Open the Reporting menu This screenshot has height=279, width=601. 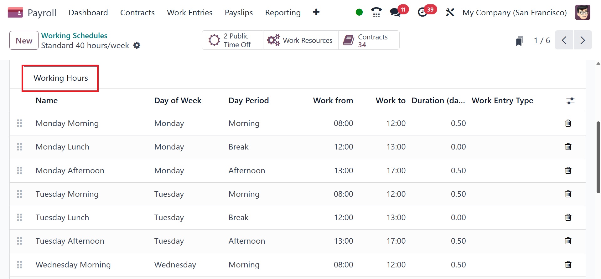click(x=282, y=13)
